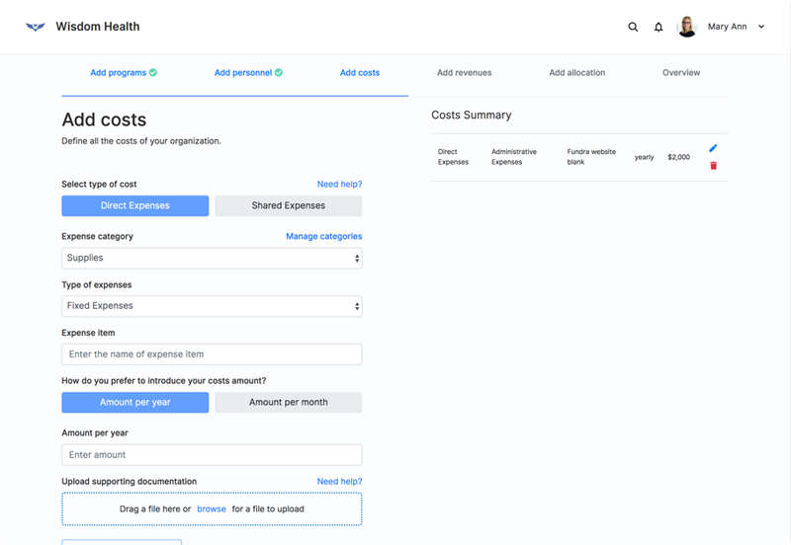Open the Expense category dropdown

coord(212,258)
